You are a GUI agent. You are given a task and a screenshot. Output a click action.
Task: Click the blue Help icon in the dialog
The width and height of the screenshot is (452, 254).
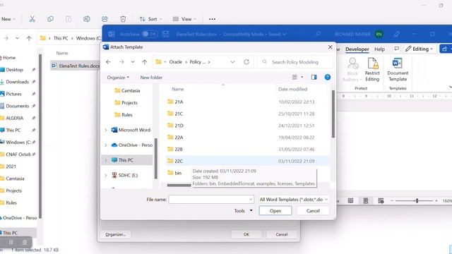click(328, 77)
